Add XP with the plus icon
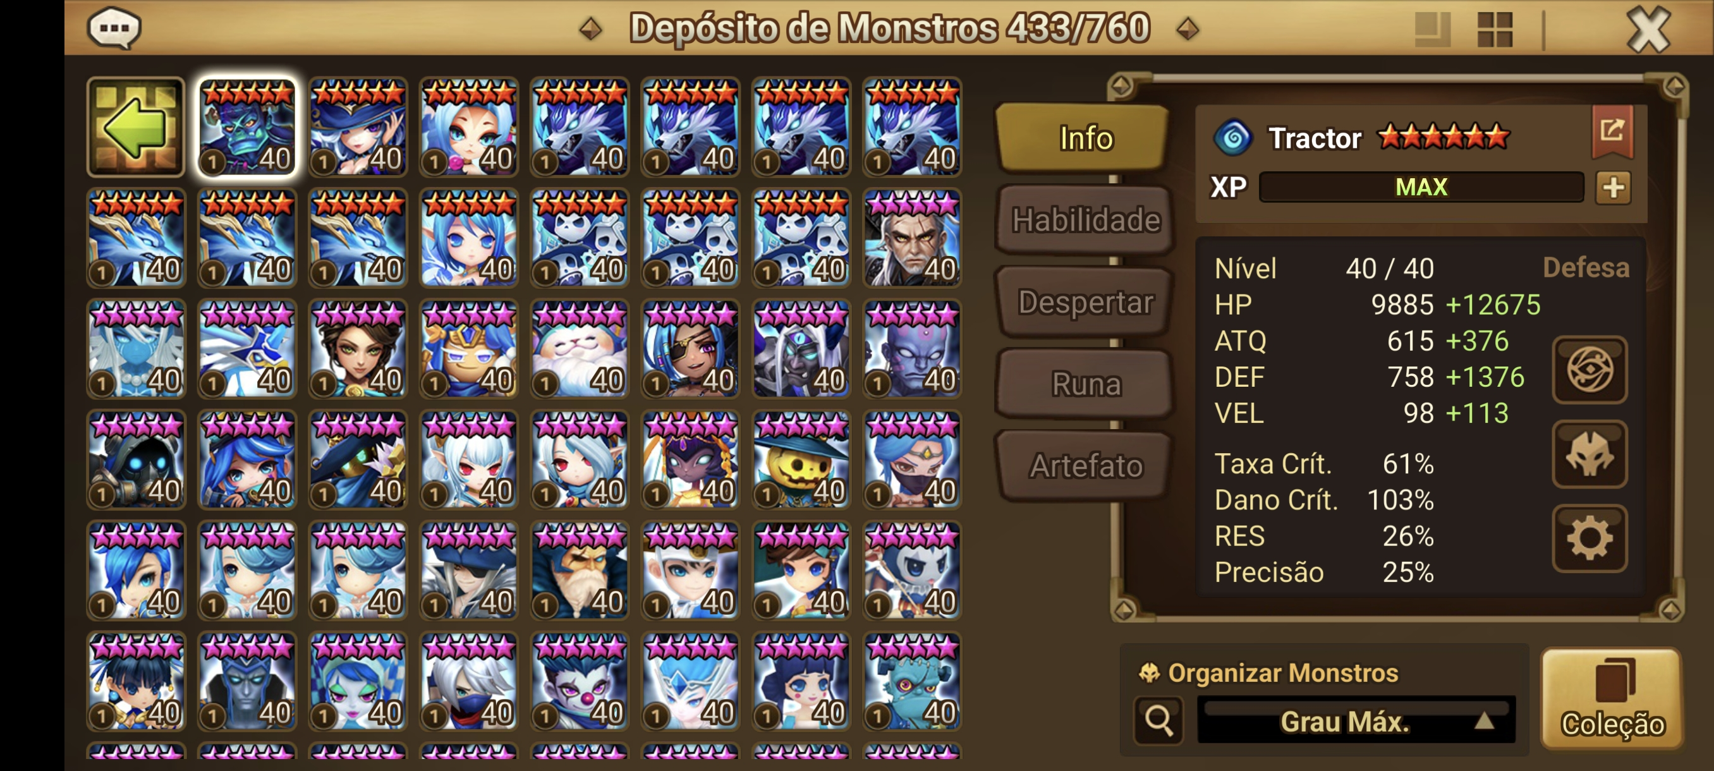This screenshot has width=1714, height=771. pyautogui.click(x=1614, y=187)
